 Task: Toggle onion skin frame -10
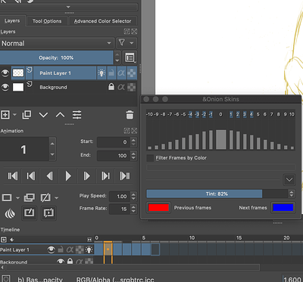[x=149, y=114]
